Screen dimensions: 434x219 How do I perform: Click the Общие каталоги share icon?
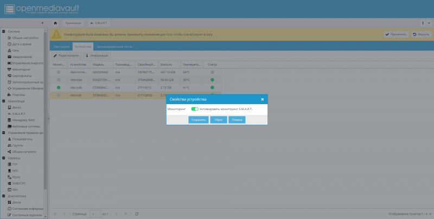(9, 152)
